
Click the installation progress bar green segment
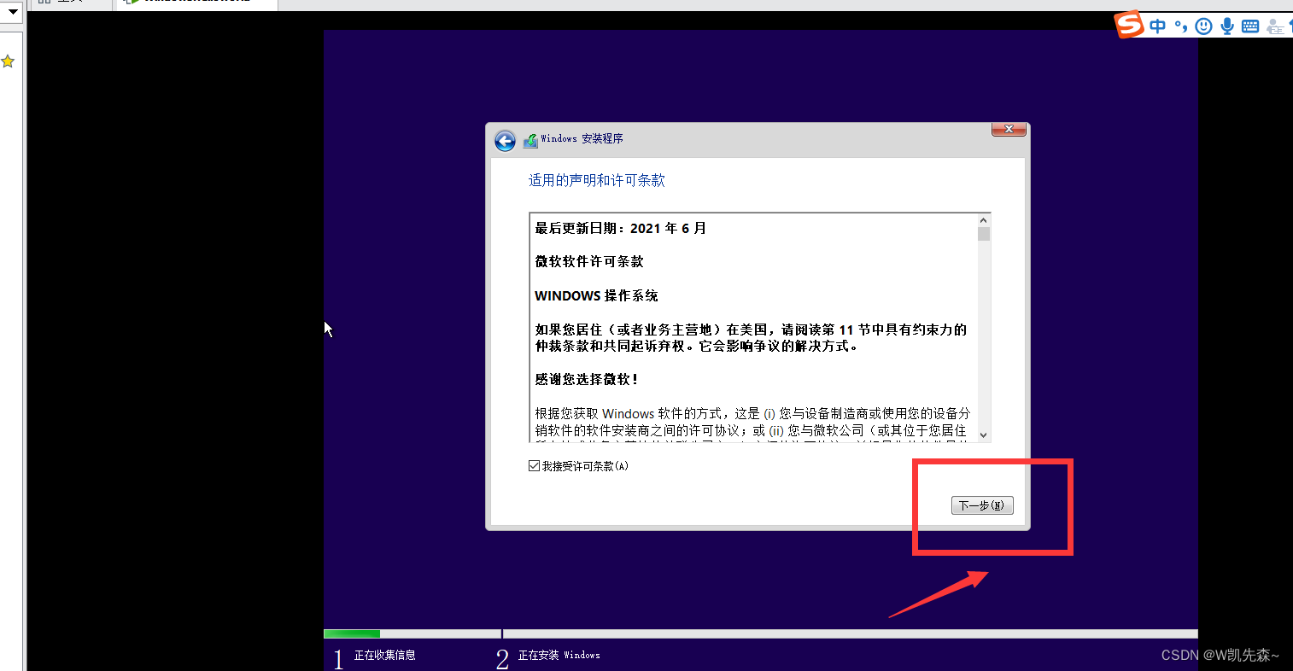(x=352, y=633)
